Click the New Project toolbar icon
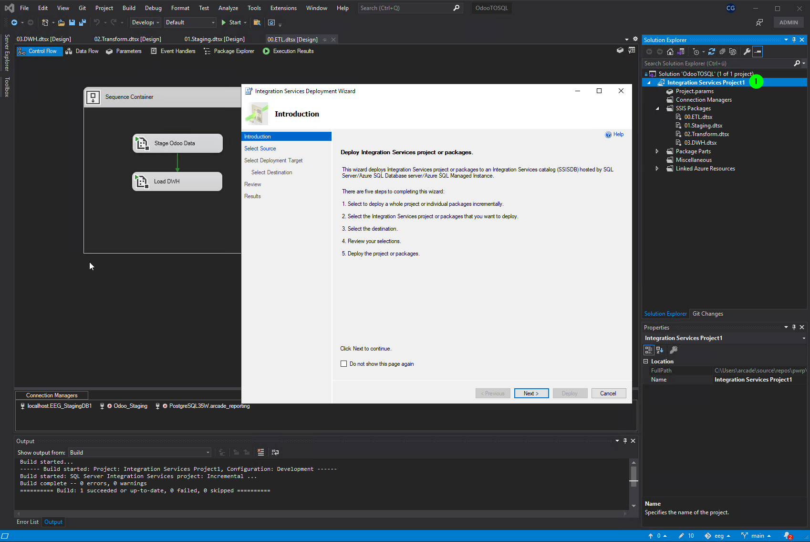Screen dimensions: 810x542 click(x=45, y=22)
